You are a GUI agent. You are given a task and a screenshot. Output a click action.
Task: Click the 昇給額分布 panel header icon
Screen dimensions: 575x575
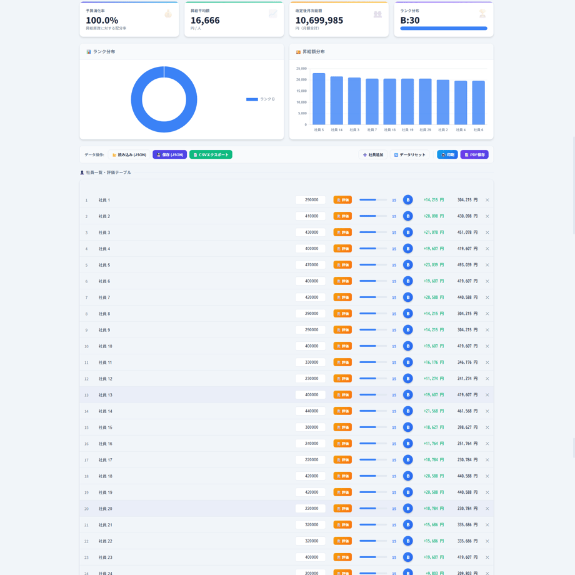(x=298, y=52)
